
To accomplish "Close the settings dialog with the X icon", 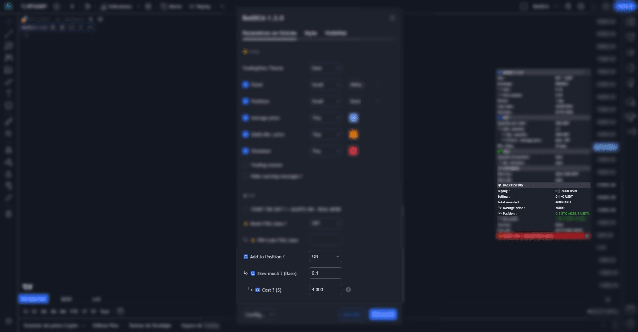I will 392,18.
